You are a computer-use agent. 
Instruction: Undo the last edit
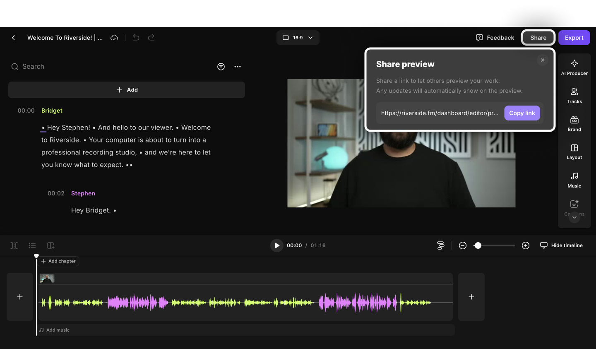pyautogui.click(x=136, y=38)
